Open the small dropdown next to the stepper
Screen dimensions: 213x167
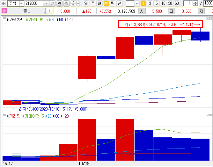click(78, 4)
